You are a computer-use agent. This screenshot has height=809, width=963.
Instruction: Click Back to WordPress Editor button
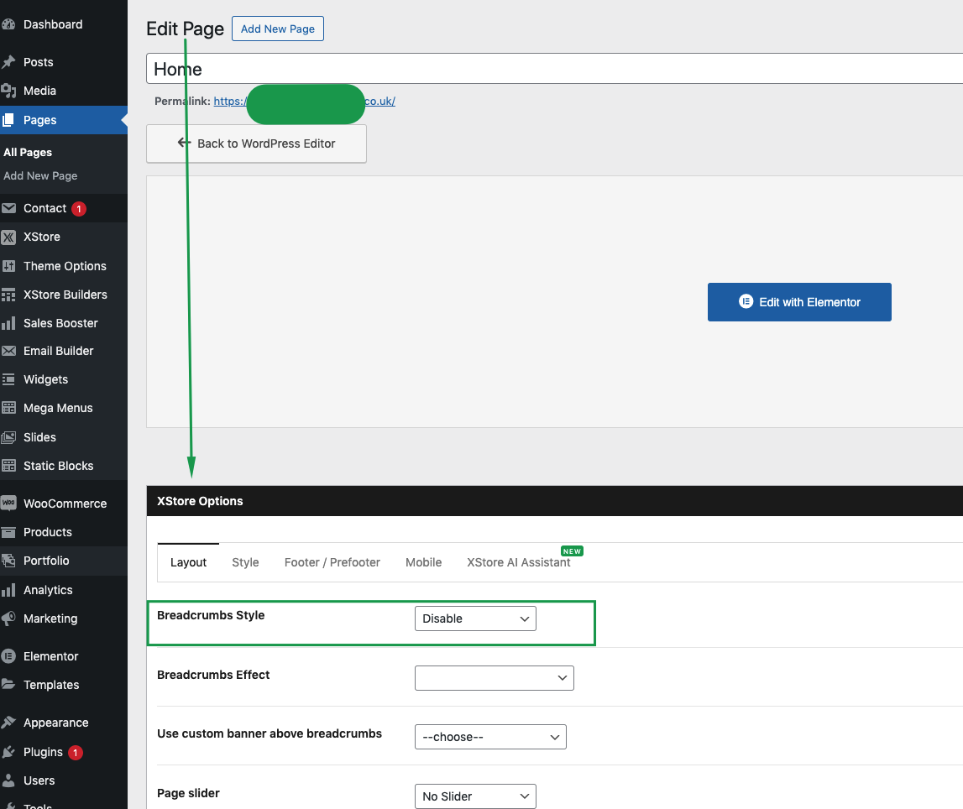coord(257,144)
